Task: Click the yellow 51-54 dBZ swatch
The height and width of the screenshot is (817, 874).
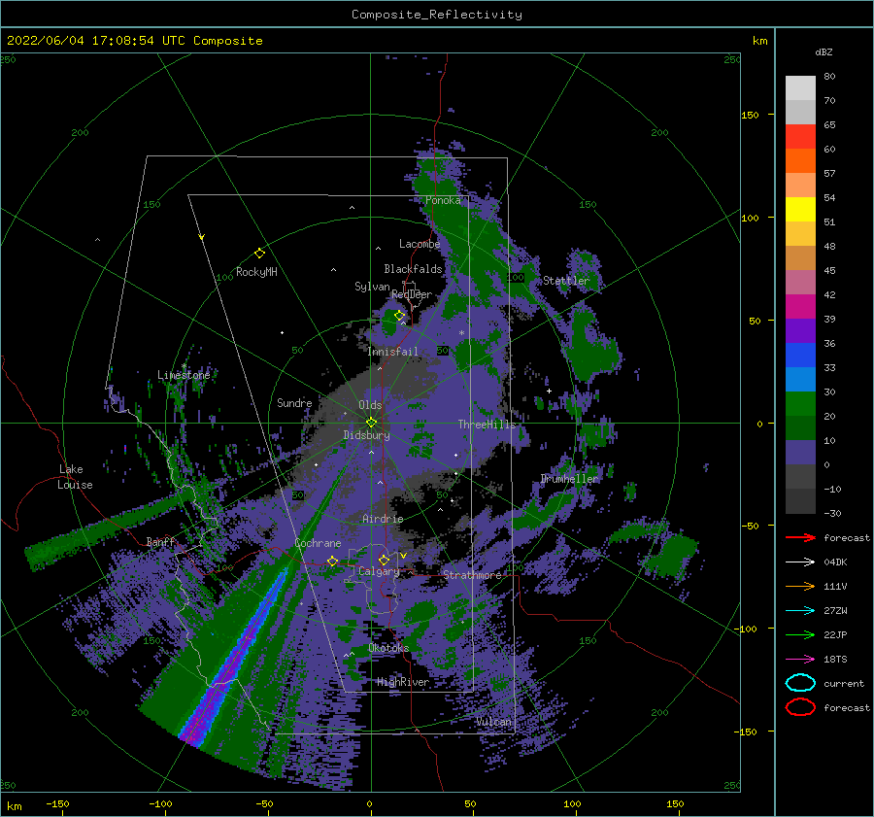Action: tap(800, 210)
